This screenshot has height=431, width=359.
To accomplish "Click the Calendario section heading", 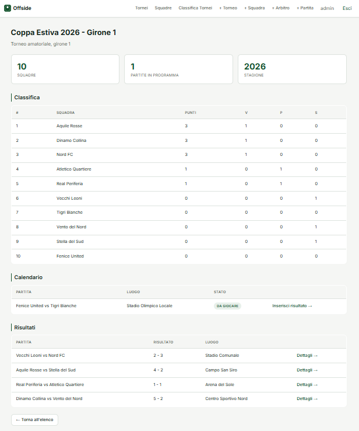I will click(28, 277).
